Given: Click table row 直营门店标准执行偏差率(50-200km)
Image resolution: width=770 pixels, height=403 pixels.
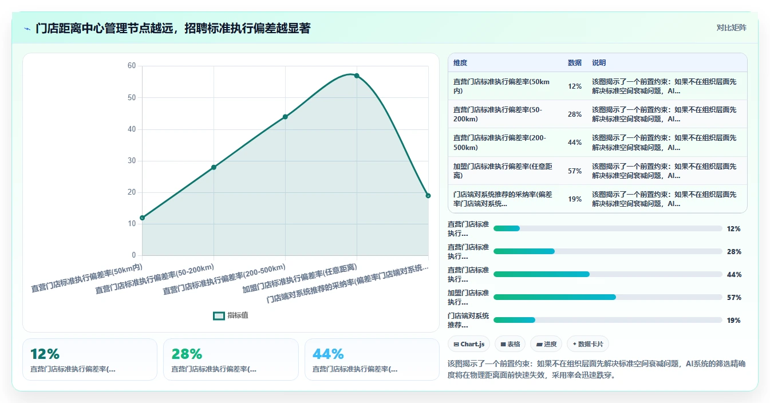Looking at the screenshot, I should coord(597,114).
